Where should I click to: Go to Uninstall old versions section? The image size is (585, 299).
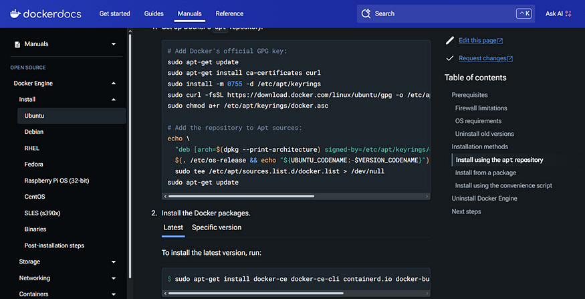[485, 134]
